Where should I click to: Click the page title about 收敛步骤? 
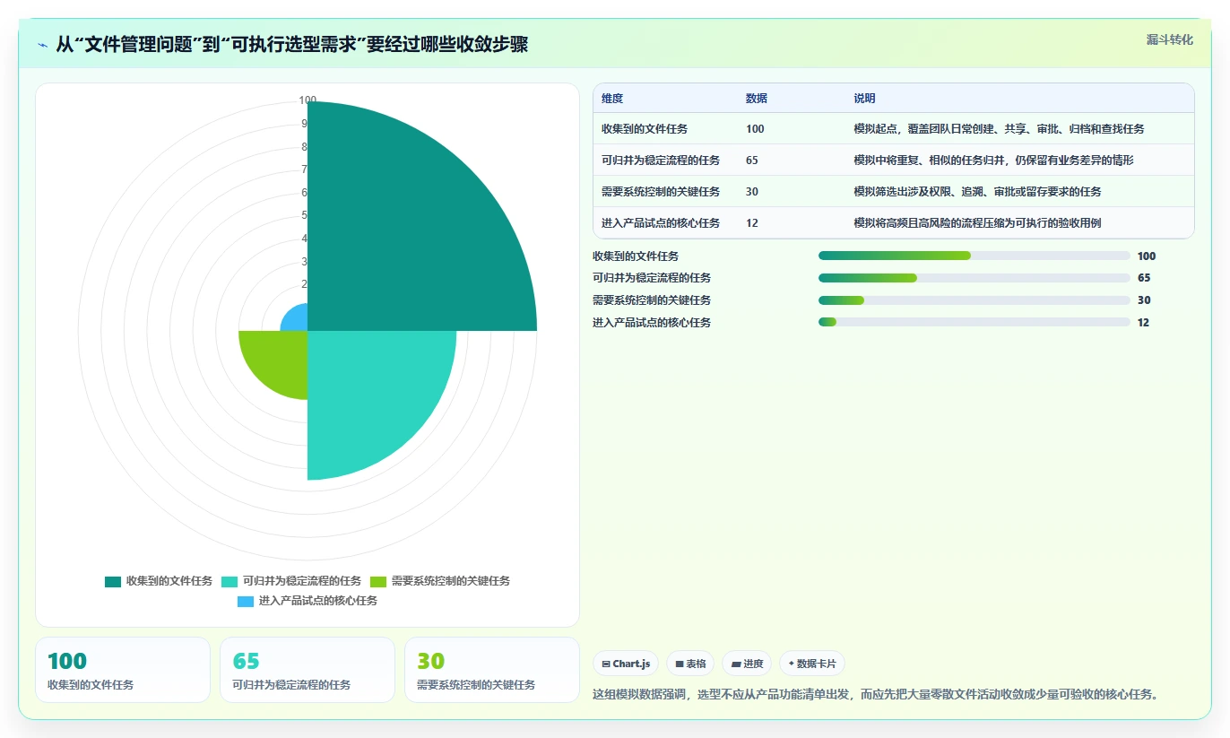pos(291,45)
